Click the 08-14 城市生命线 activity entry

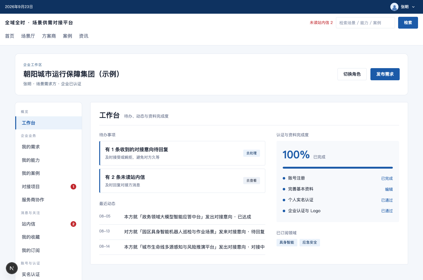182,247
